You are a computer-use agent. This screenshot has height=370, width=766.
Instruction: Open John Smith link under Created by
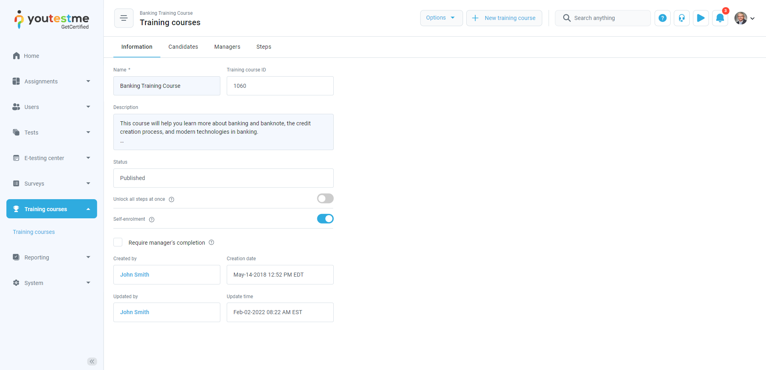point(135,275)
